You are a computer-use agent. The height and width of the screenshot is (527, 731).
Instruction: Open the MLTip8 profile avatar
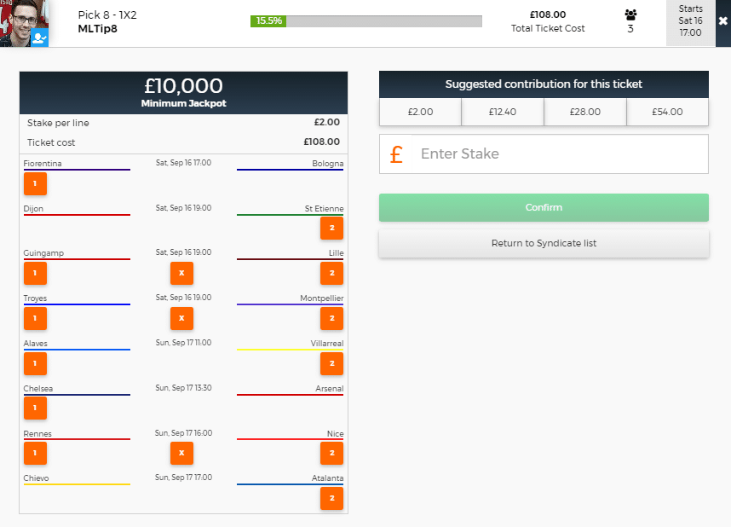pos(21,20)
